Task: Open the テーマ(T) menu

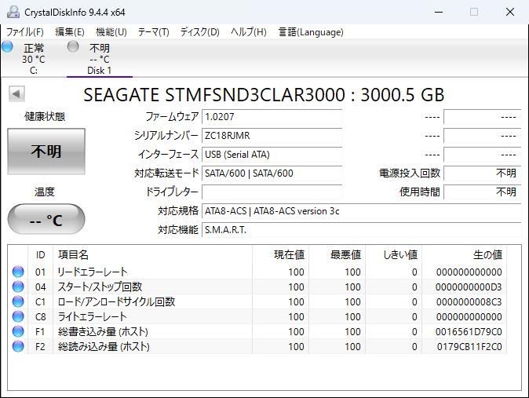Action: [154, 32]
